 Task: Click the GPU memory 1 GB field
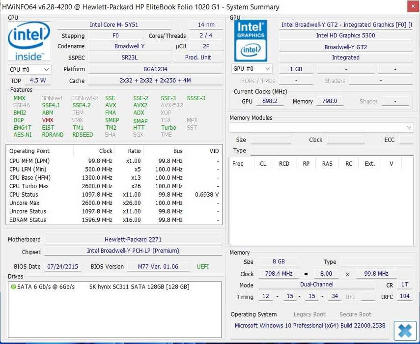coord(296,69)
